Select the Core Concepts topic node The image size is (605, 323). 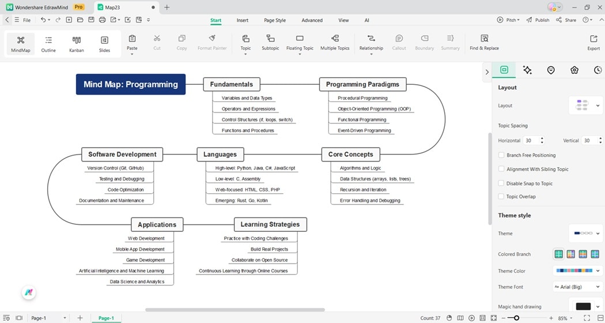(351, 154)
